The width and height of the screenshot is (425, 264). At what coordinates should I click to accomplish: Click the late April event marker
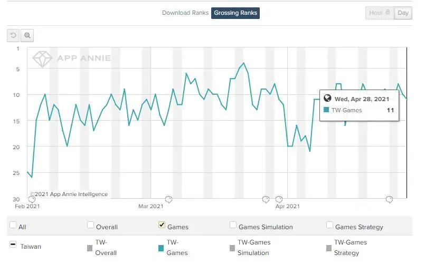pos(389,199)
